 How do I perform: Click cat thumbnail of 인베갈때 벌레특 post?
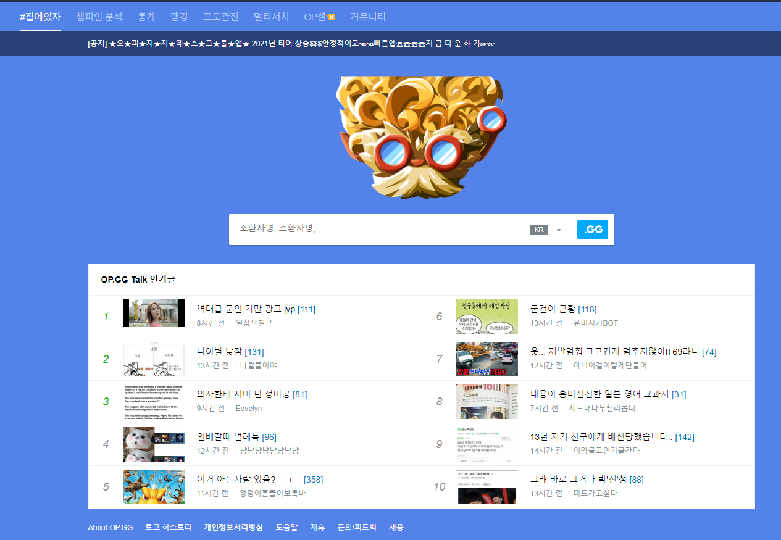[154, 444]
